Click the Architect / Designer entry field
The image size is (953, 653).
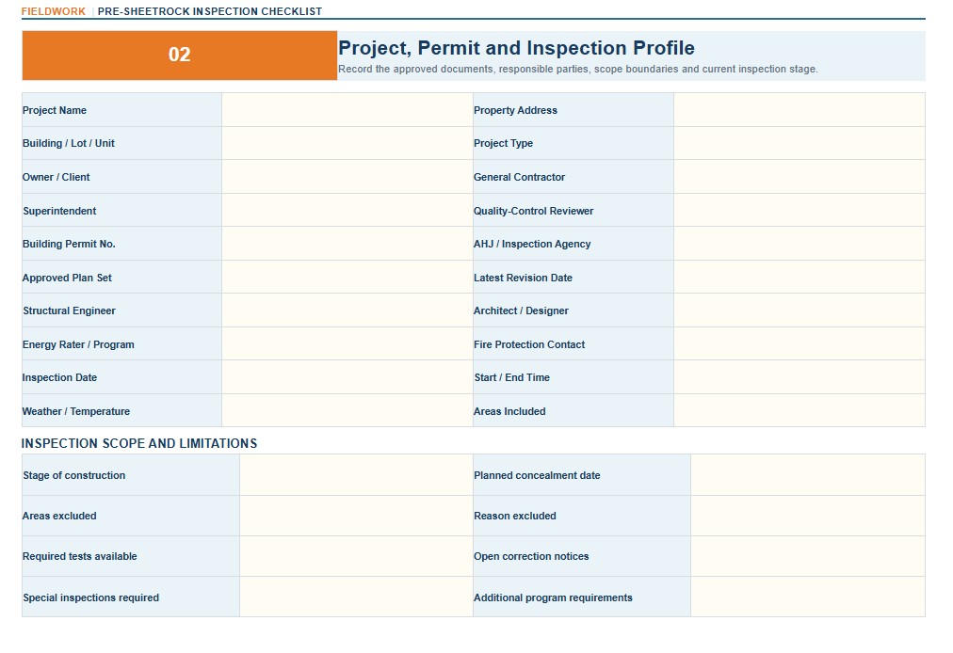pos(800,311)
